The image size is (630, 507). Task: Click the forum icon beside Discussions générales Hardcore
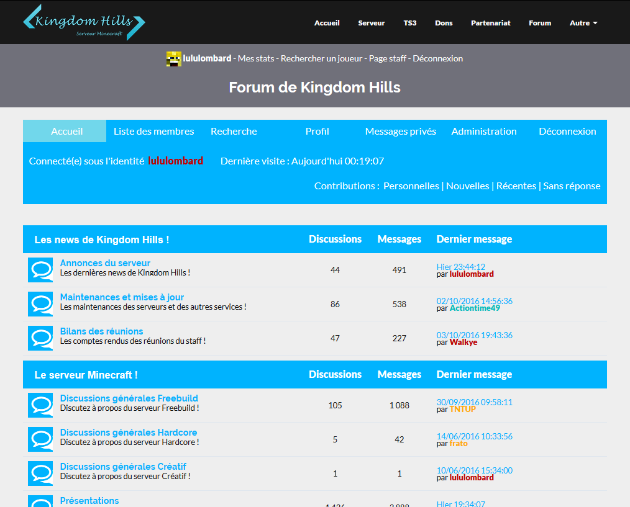click(x=40, y=439)
